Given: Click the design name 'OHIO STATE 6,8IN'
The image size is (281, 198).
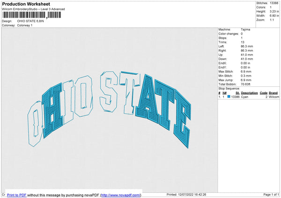Looking at the screenshot, I should (30, 21).
